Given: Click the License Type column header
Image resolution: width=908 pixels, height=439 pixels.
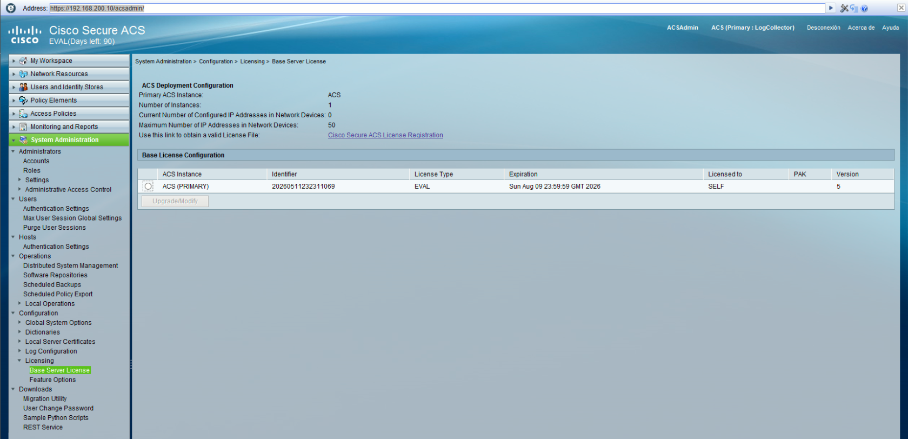Looking at the screenshot, I should tap(457, 174).
